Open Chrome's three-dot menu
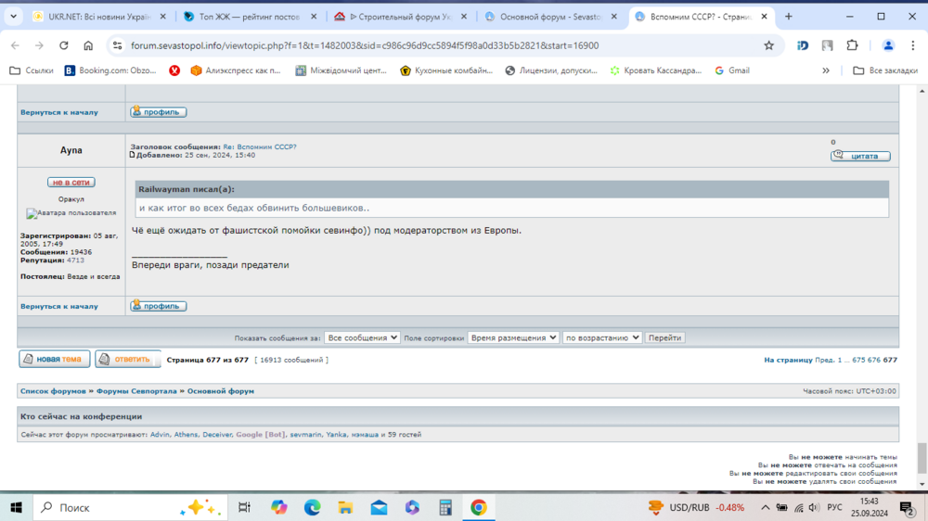 tap(913, 45)
